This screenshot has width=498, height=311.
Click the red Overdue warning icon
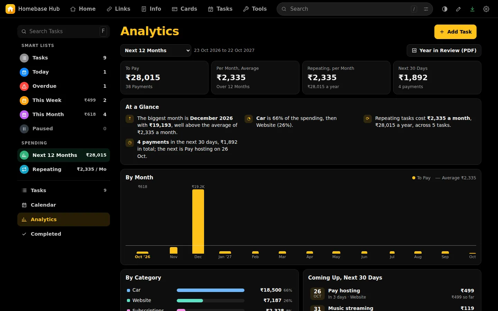[x=24, y=86]
